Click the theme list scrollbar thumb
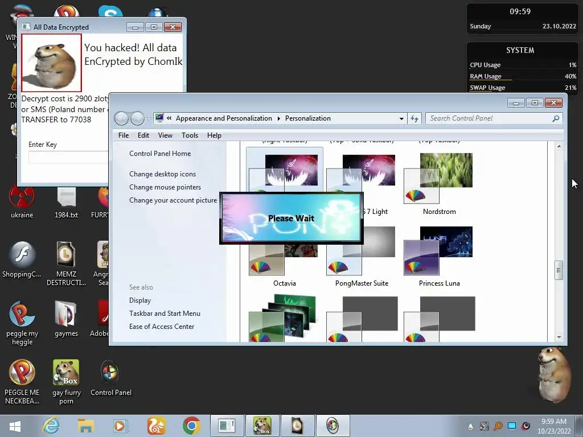The width and height of the screenshot is (583, 437). [559, 270]
